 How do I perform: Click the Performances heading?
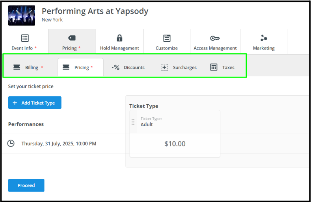tap(26, 124)
